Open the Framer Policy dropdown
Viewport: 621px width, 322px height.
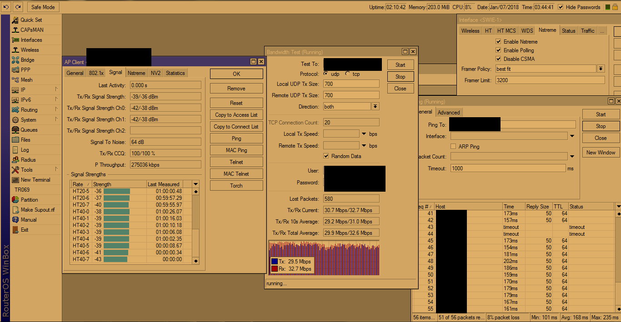pos(601,69)
